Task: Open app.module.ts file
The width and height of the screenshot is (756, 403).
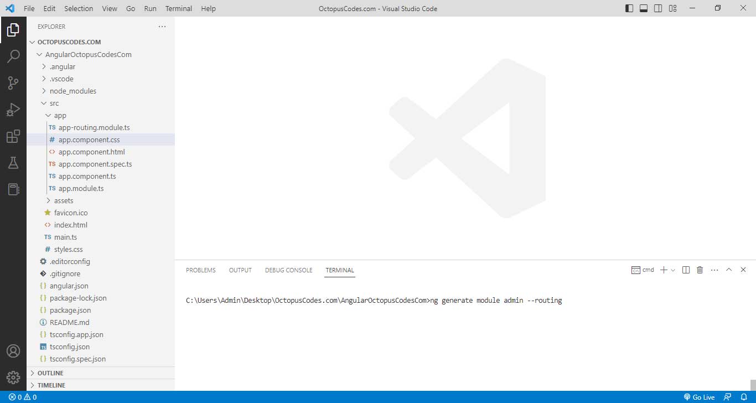Action: coord(81,188)
